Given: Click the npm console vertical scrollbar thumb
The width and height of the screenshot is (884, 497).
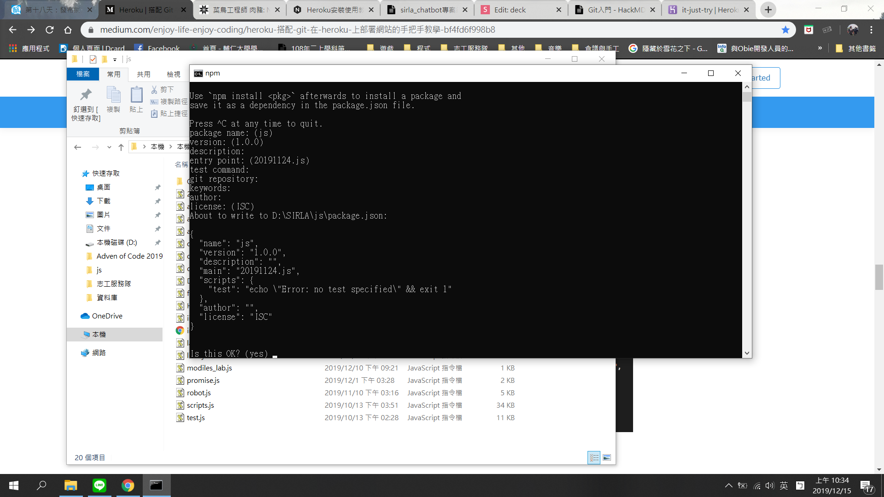Looking at the screenshot, I should tap(747, 97).
